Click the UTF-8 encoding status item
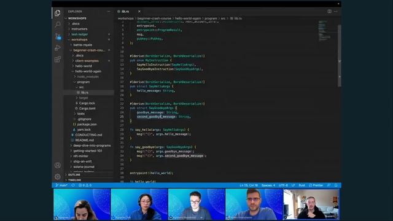The height and width of the screenshot is (221, 393). click(x=283, y=185)
